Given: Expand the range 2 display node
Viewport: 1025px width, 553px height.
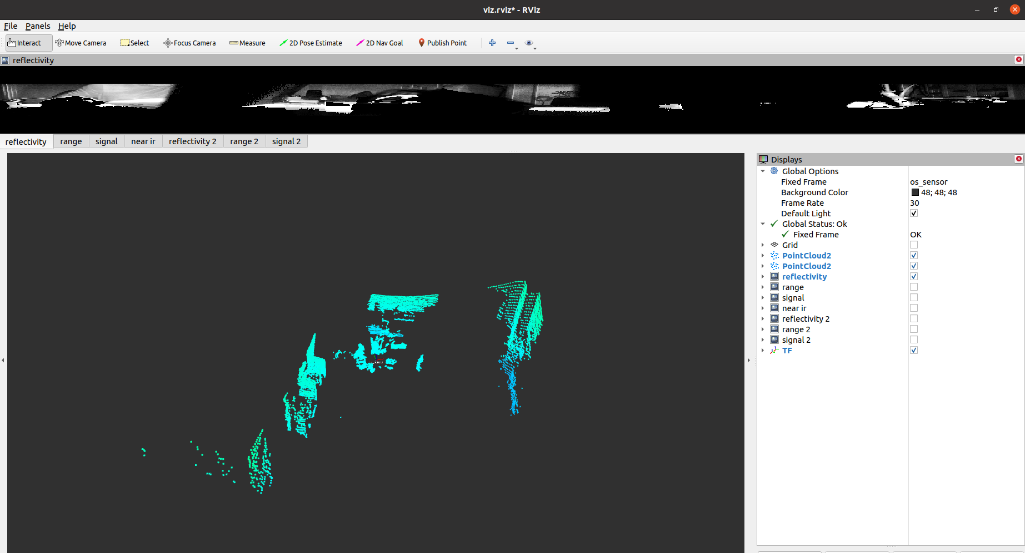Looking at the screenshot, I should point(763,329).
